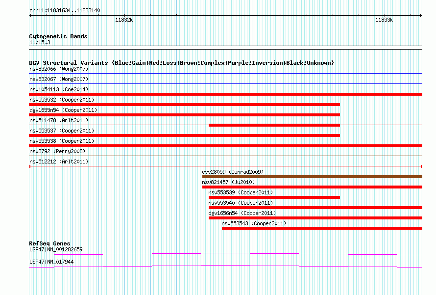Open variant nsv553539 (Cooper2011) label

click(x=241, y=192)
